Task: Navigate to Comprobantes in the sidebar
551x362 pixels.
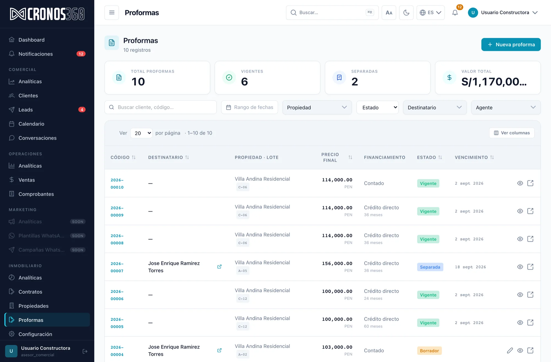Action: coord(47,194)
